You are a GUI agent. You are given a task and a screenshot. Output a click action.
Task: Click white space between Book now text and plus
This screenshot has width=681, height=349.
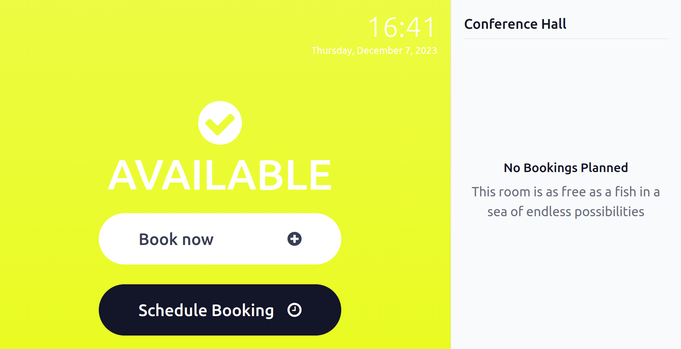point(250,239)
